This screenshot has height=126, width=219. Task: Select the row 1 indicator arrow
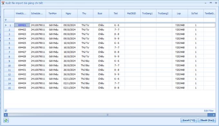[6, 25]
